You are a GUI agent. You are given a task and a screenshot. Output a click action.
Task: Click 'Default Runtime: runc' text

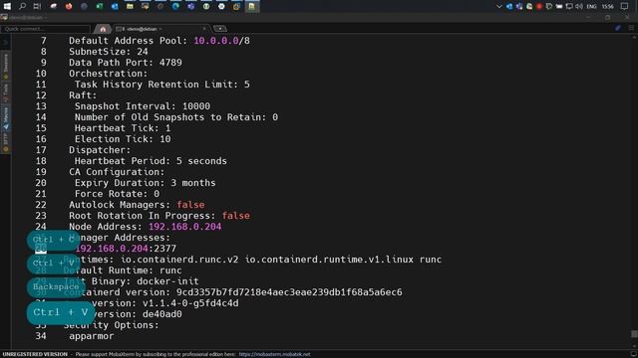tap(123, 270)
